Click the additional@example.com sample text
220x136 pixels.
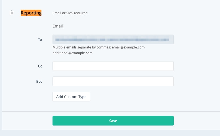(72, 53)
